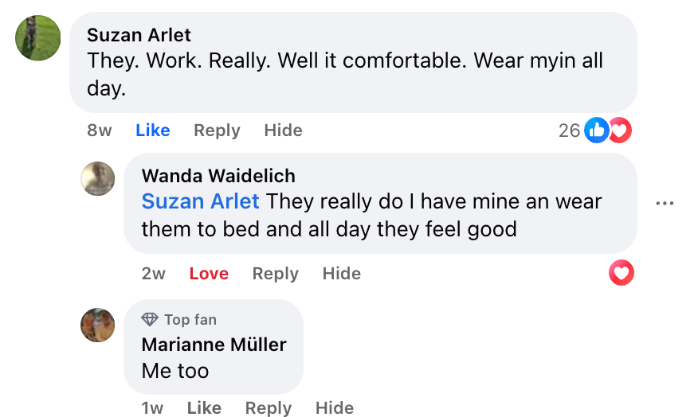
Task: Click the blue thumbs-up reaction icon
Action: click(x=597, y=130)
